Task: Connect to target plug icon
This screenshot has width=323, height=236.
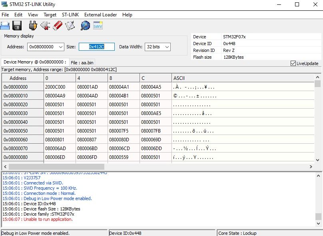Action: click(33, 26)
